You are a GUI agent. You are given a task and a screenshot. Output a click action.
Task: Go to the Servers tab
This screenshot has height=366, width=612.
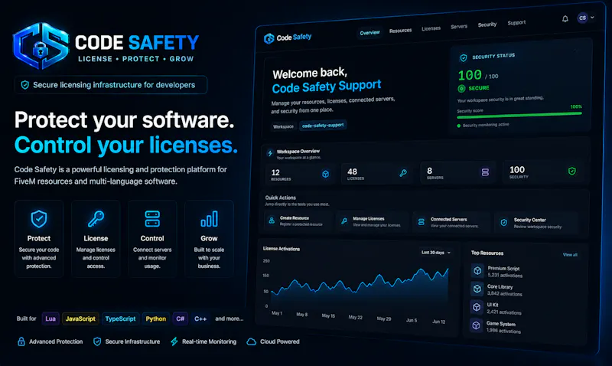coord(458,27)
